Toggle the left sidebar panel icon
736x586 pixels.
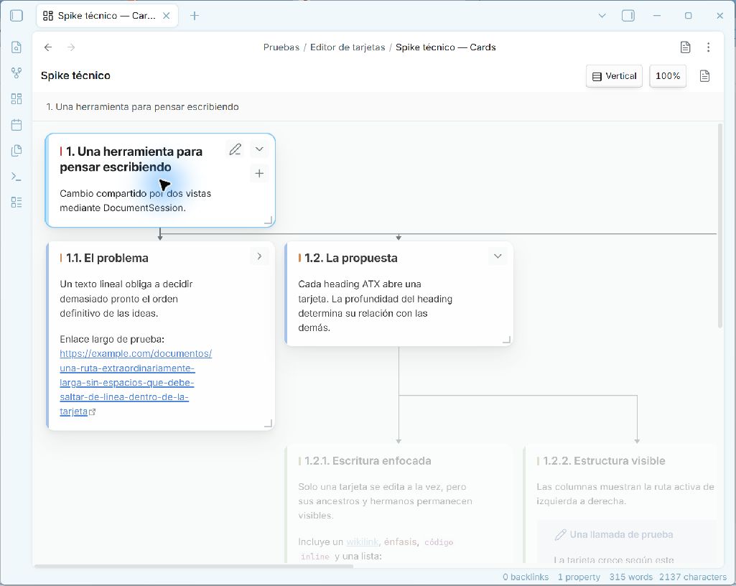click(x=17, y=16)
